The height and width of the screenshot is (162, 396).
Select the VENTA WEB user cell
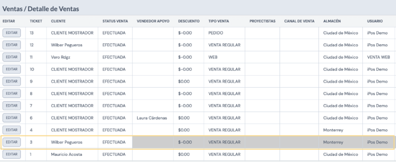tap(379, 57)
